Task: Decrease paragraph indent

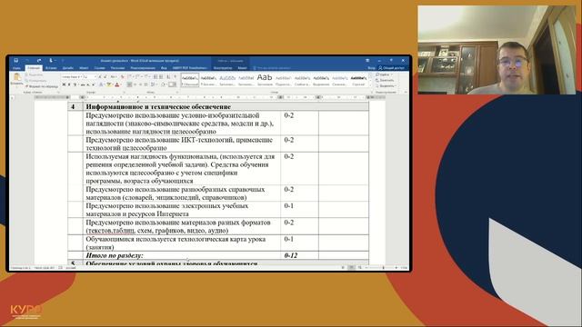Action: 156,76
